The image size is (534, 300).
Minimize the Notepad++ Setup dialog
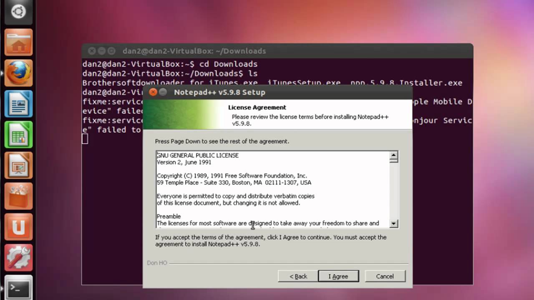(163, 92)
